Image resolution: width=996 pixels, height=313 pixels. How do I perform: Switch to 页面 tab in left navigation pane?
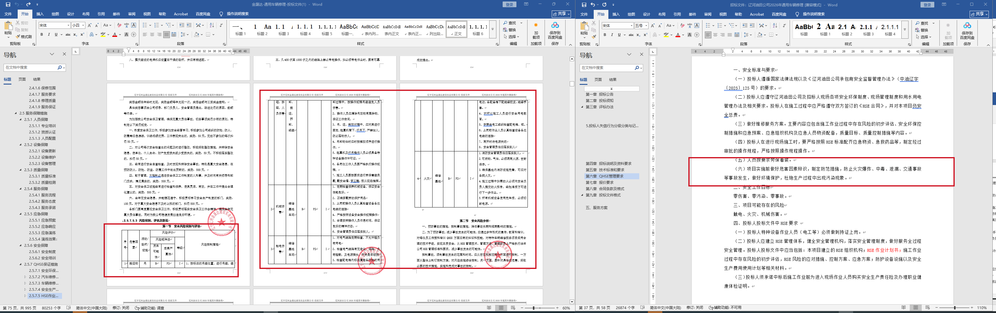click(22, 79)
